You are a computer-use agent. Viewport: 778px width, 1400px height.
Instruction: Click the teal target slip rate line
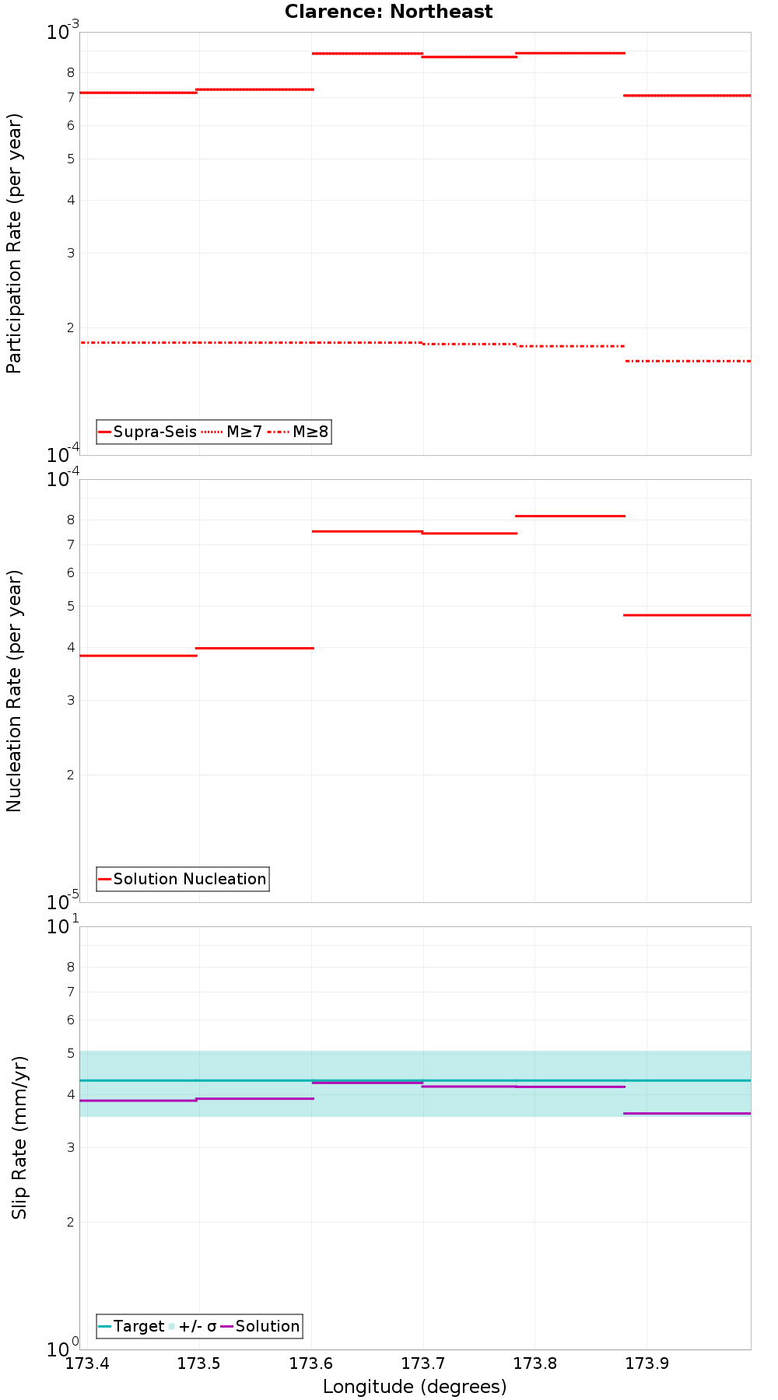[x=415, y=1080]
